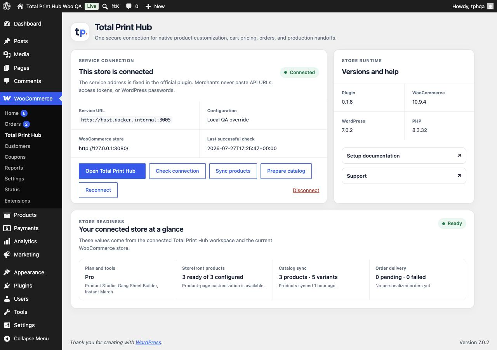Click the Howdy, tphqa account text
Screen dimensions: 497x350
point(468,6)
